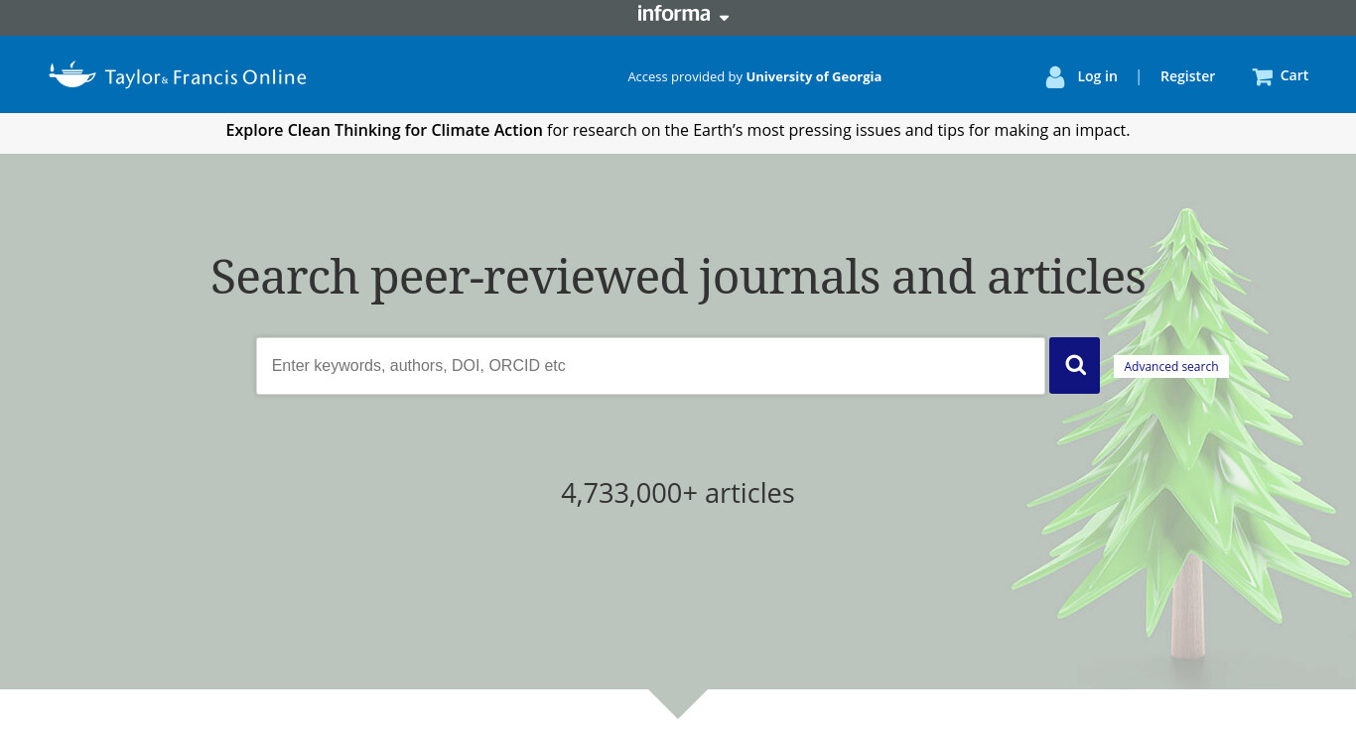Click the magnifier search button

coord(1074,365)
